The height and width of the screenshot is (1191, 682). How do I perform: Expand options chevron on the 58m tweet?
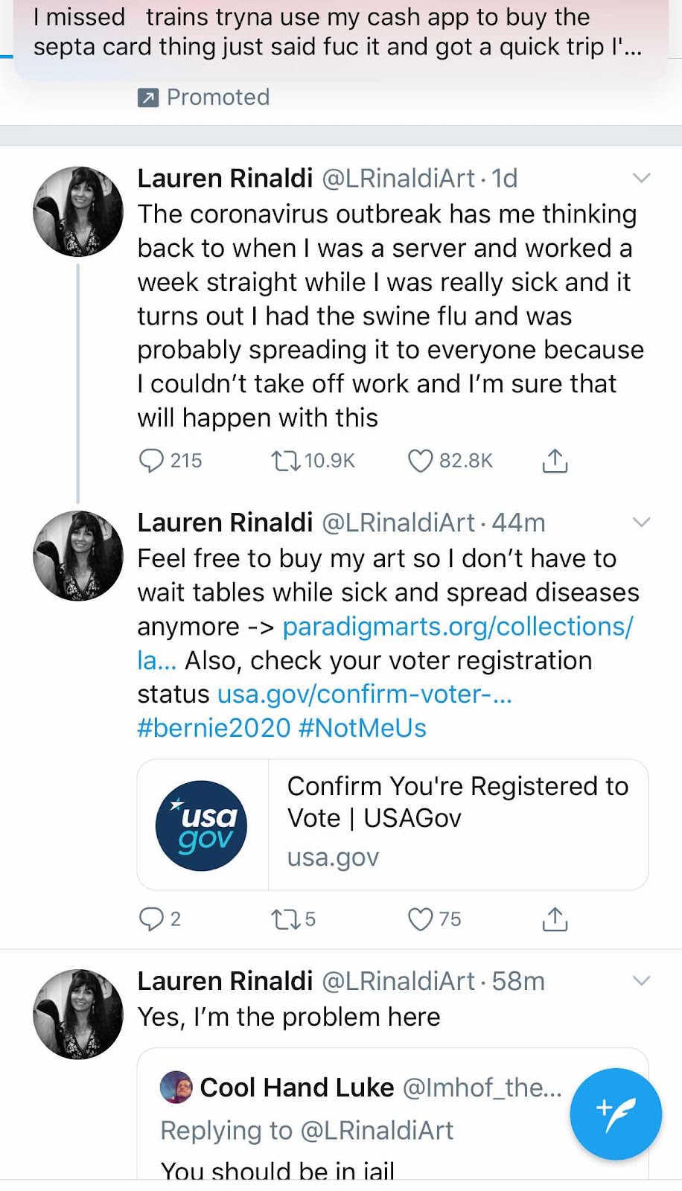pos(641,980)
